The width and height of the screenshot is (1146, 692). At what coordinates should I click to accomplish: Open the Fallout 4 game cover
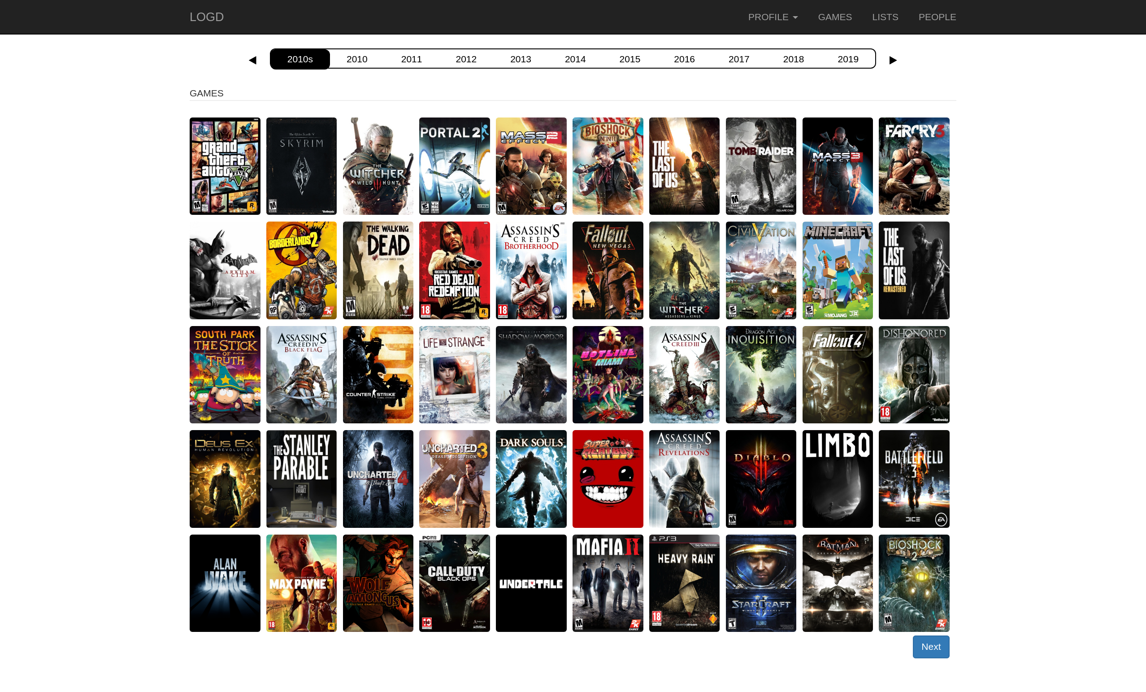[x=838, y=374]
